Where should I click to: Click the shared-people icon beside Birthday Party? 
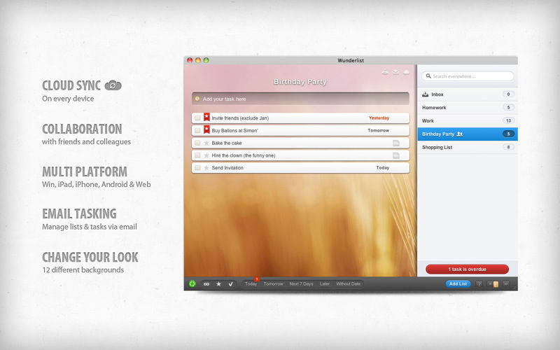point(460,134)
